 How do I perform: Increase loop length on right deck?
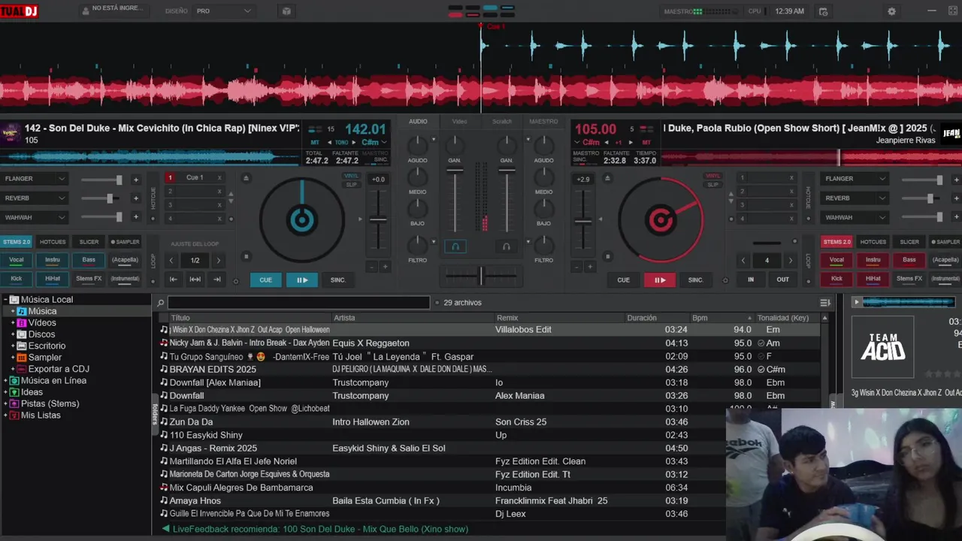(x=790, y=260)
